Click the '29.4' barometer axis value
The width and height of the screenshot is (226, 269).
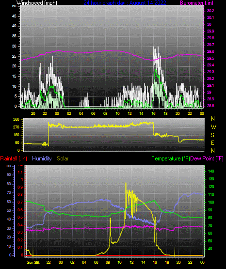(x=210, y=65)
